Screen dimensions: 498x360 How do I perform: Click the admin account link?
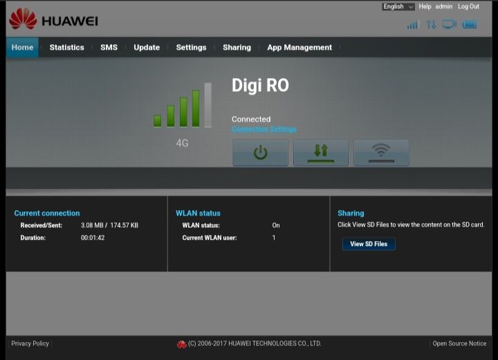443,7
